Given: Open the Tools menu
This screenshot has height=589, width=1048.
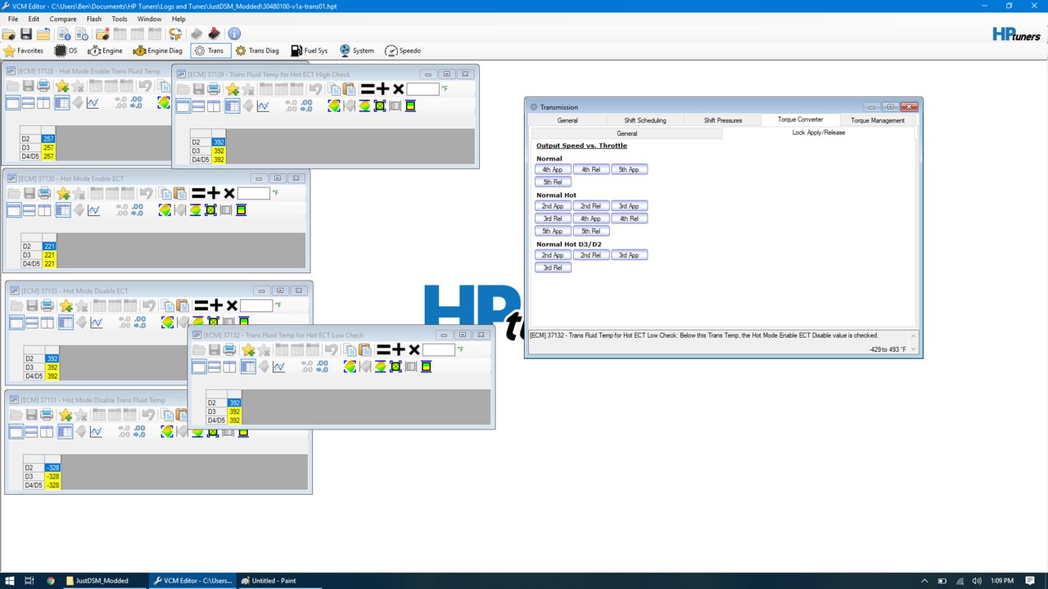Looking at the screenshot, I should coord(120,19).
